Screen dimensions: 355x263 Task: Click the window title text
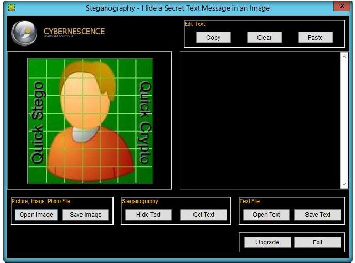[x=177, y=8]
